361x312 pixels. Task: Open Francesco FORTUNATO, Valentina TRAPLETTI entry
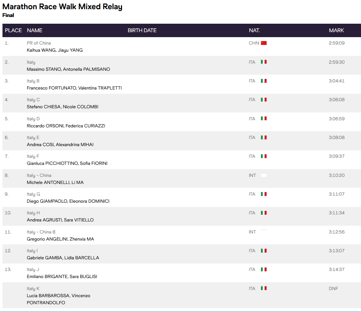click(x=74, y=88)
